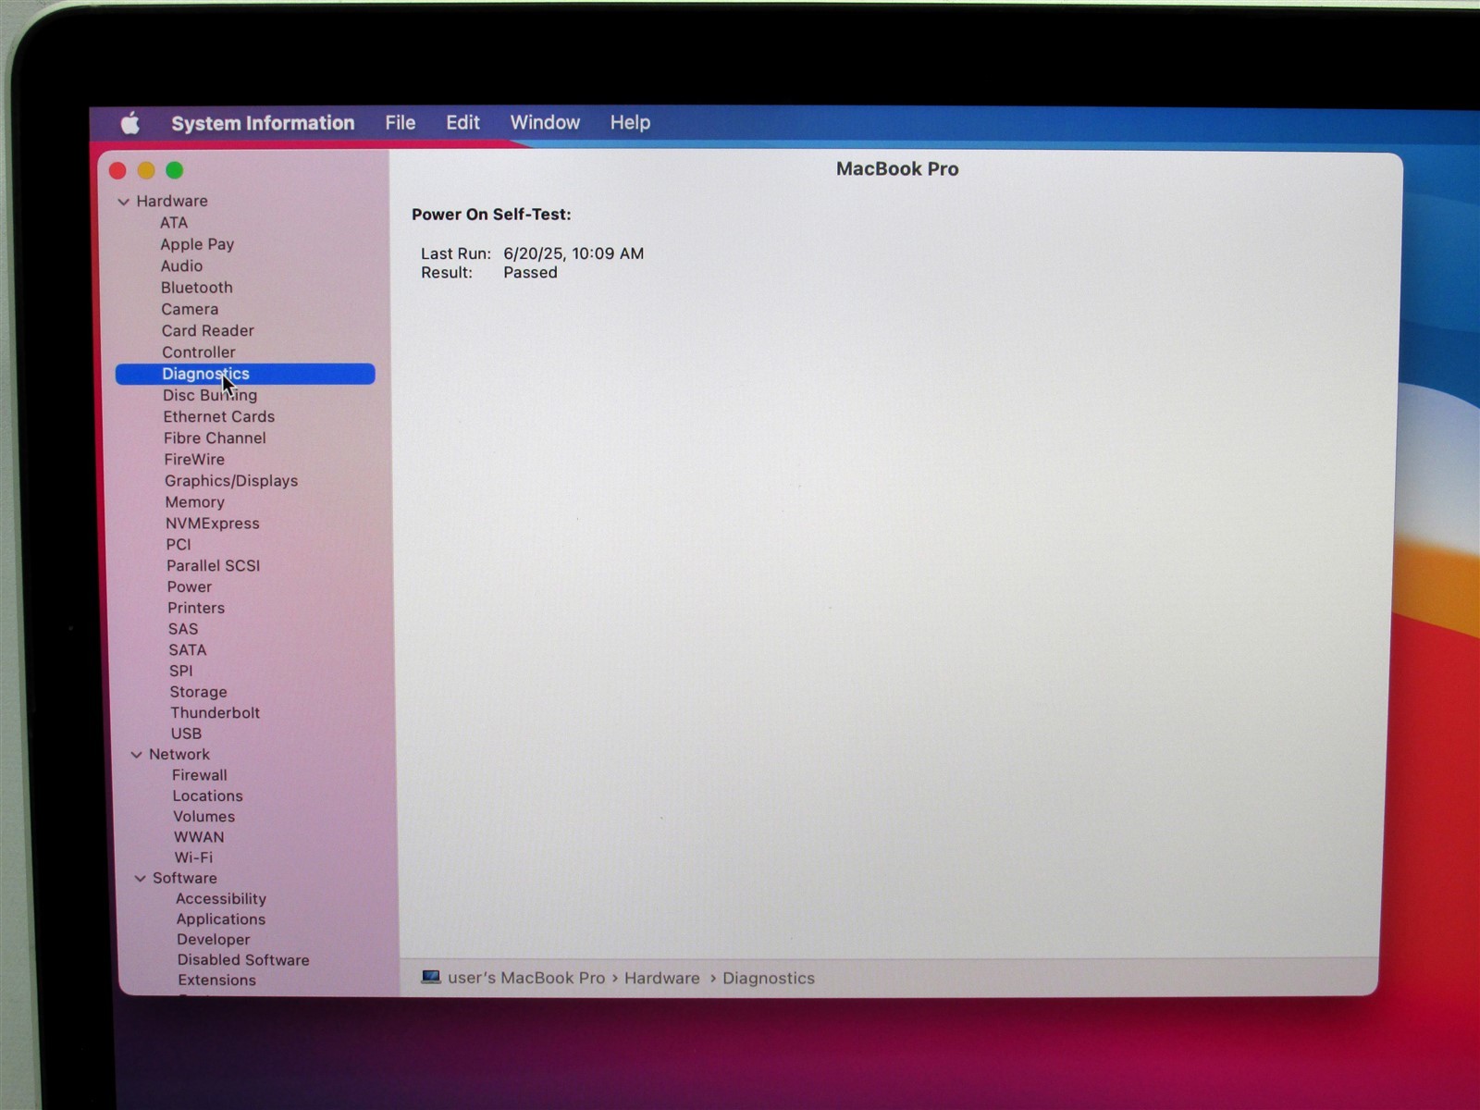Click user's MacBook Pro in path bar
Viewport: 1480px width, 1110px height.
pos(526,978)
